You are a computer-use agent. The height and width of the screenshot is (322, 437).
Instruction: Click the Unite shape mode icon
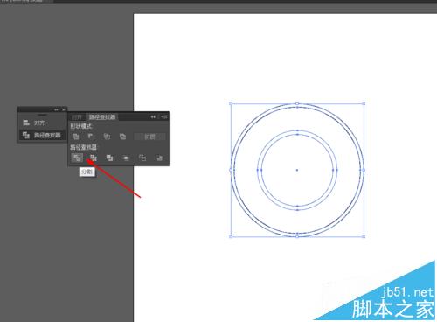[x=76, y=136]
